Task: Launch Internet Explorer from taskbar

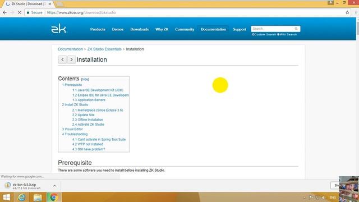Action: pyautogui.click(x=22, y=197)
